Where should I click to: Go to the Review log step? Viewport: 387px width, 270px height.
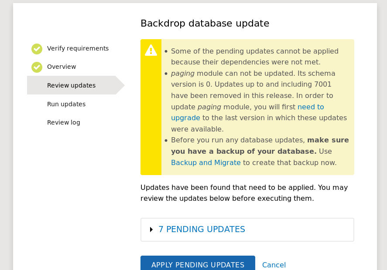[63, 122]
